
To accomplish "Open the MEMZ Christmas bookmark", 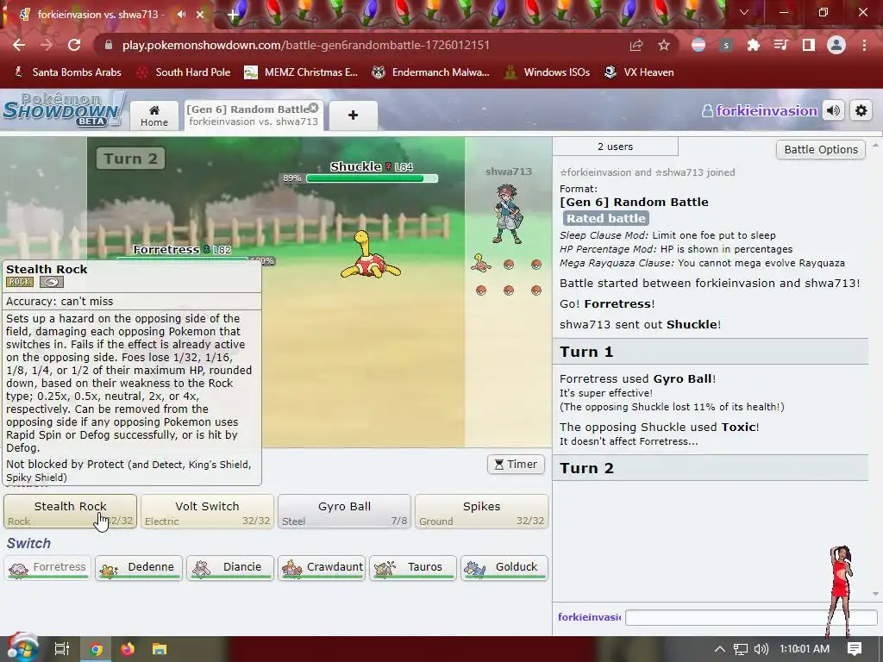I will [301, 72].
